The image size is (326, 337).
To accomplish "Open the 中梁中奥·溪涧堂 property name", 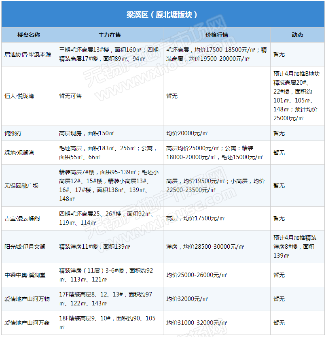I will (25, 275).
